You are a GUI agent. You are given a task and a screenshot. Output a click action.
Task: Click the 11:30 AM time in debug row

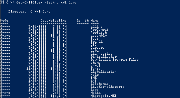tap(58, 51)
